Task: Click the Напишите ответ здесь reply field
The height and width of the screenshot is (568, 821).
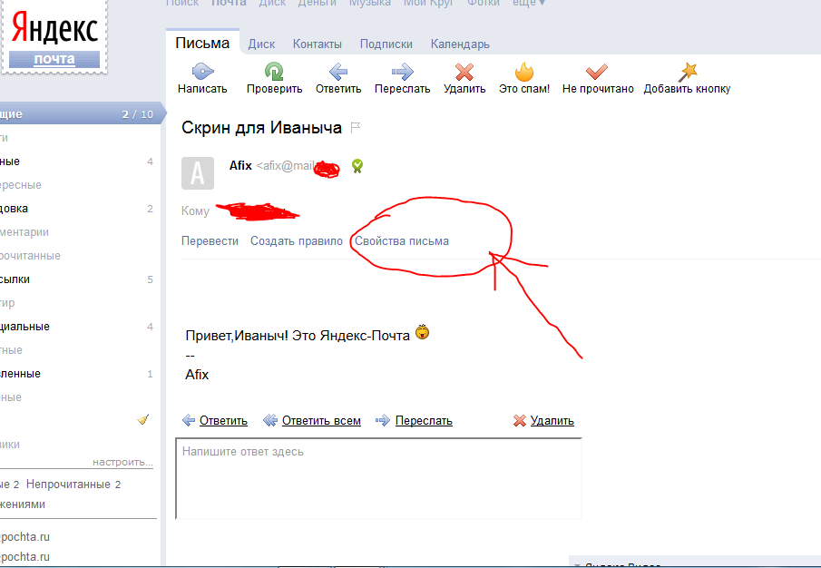Action: [378, 478]
